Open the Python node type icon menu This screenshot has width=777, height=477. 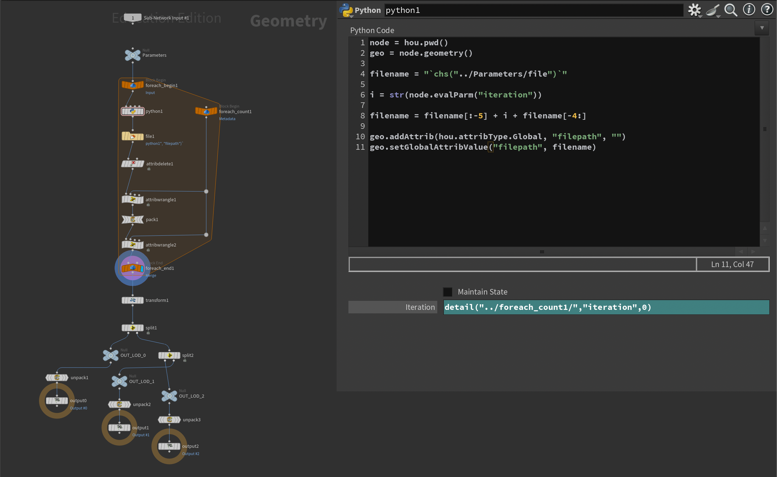[x=346, y=10]
